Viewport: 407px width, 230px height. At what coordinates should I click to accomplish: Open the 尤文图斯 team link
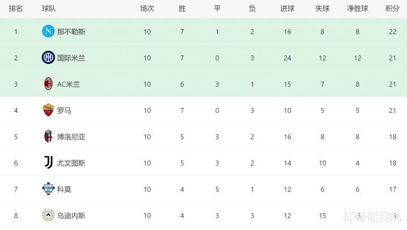click(71, 163)
